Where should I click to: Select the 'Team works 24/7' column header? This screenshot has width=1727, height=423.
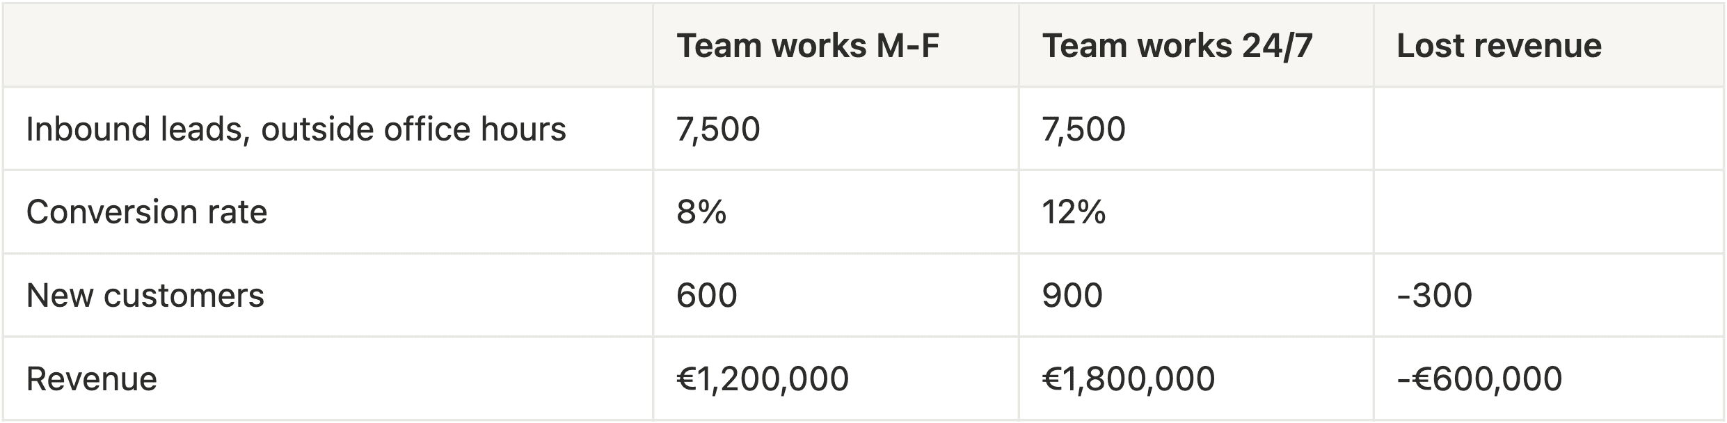(x=1196, y=45)
